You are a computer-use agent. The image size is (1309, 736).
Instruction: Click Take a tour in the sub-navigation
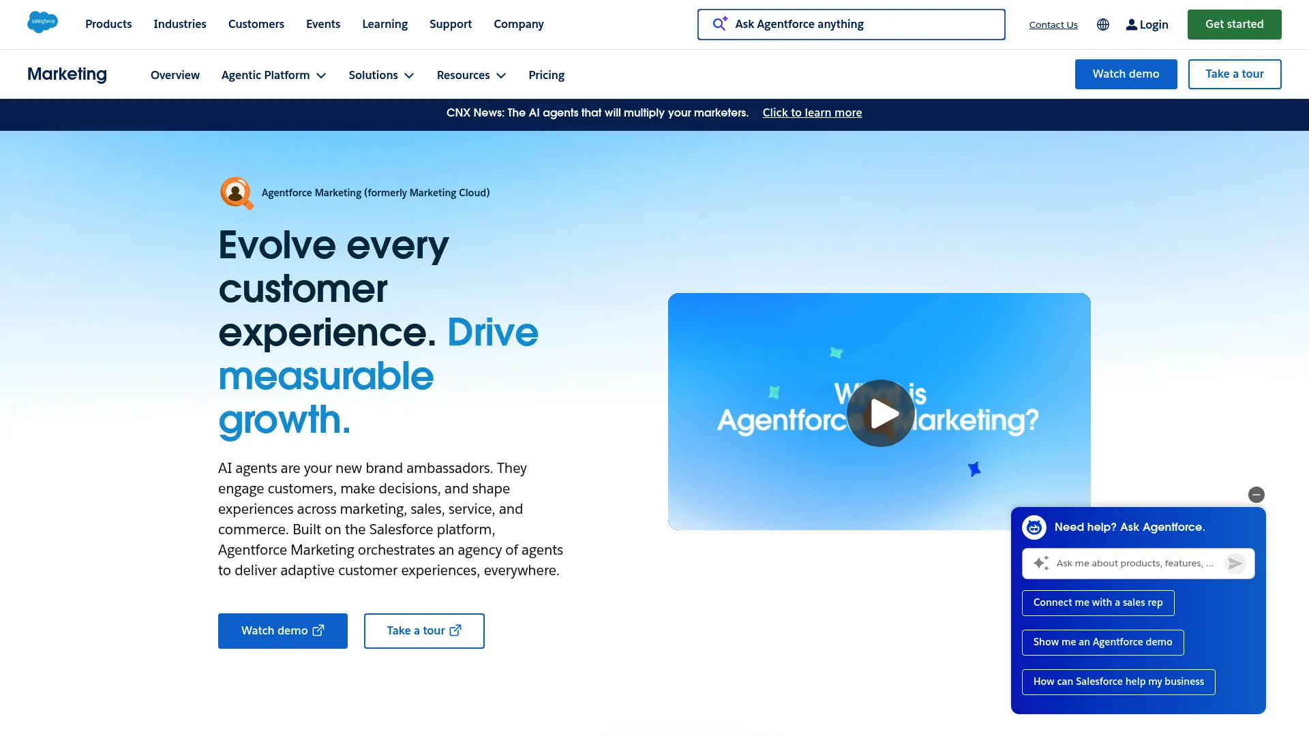[x=1234, y=74]
